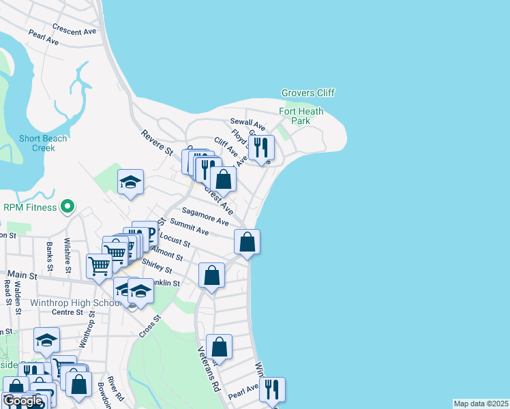Click the Google logo
Screen dimensions: 510x409
[22, 401]
